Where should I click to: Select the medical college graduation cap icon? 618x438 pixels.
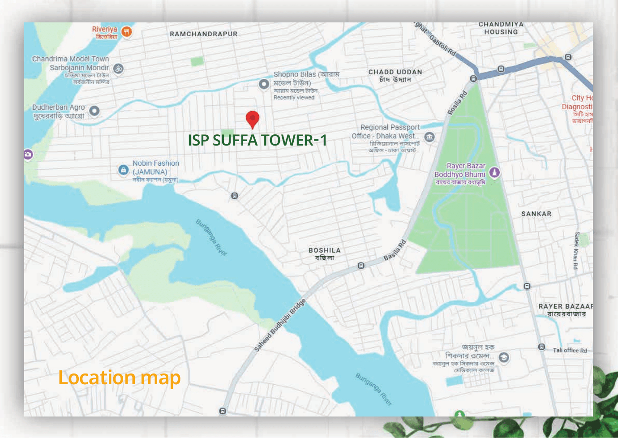[x=504, y=357]
